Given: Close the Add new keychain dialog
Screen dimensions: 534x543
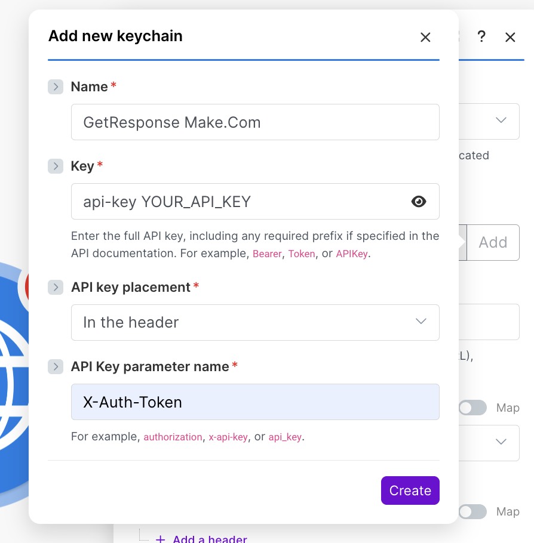Looking at the screenshot, I should click(425, 37).
